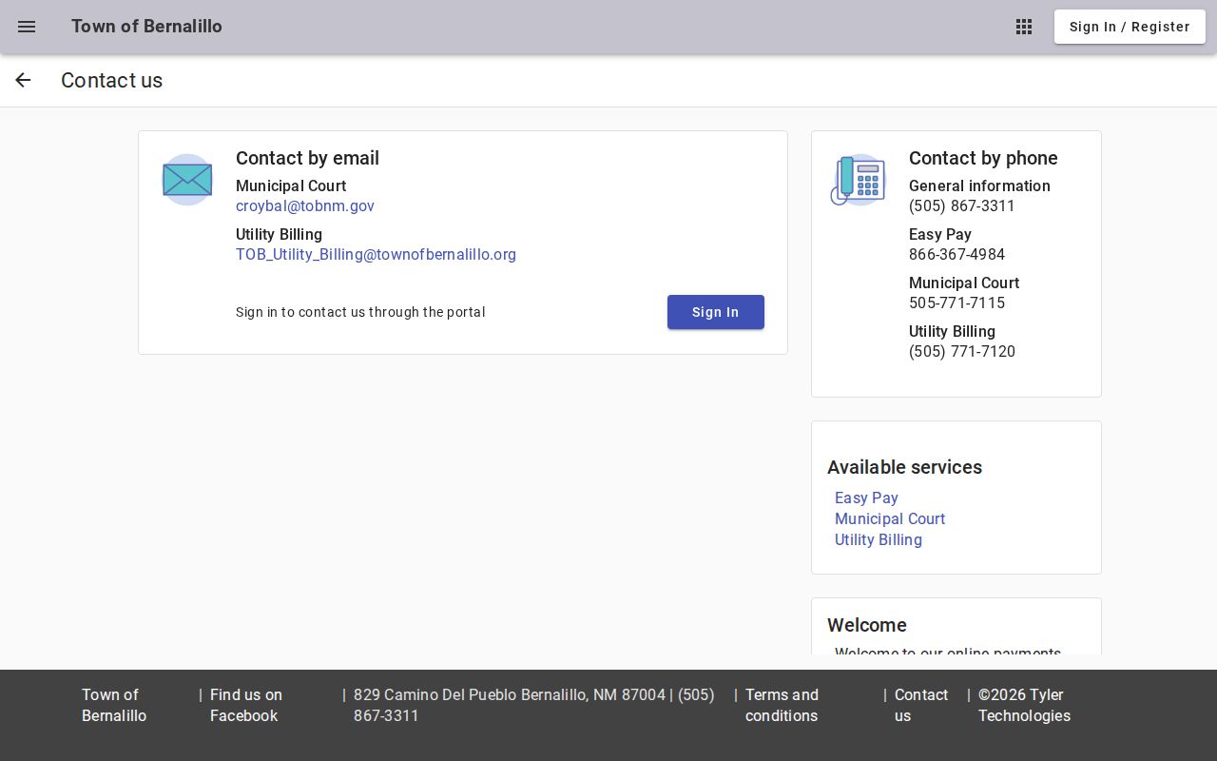Click the Contact us page title
Screen dimensions: 1217x761
coord(111,81)
